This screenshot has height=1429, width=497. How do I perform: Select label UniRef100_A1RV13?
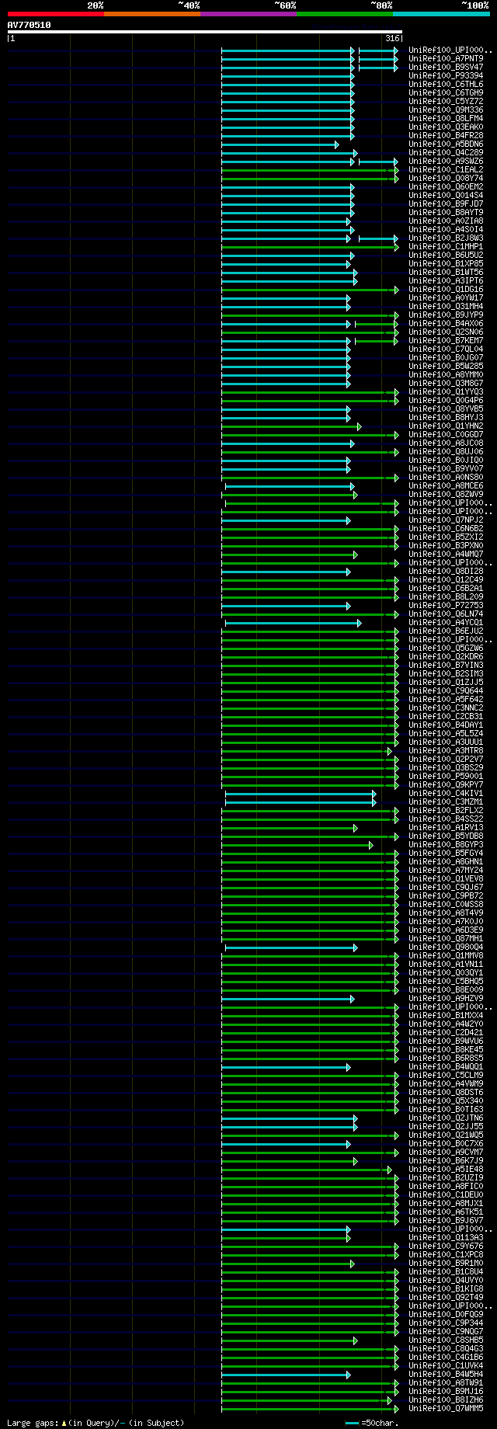[x=446, y=828]
